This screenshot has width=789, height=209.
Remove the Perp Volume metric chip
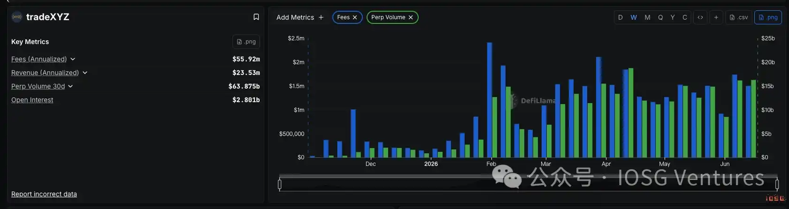411,17
